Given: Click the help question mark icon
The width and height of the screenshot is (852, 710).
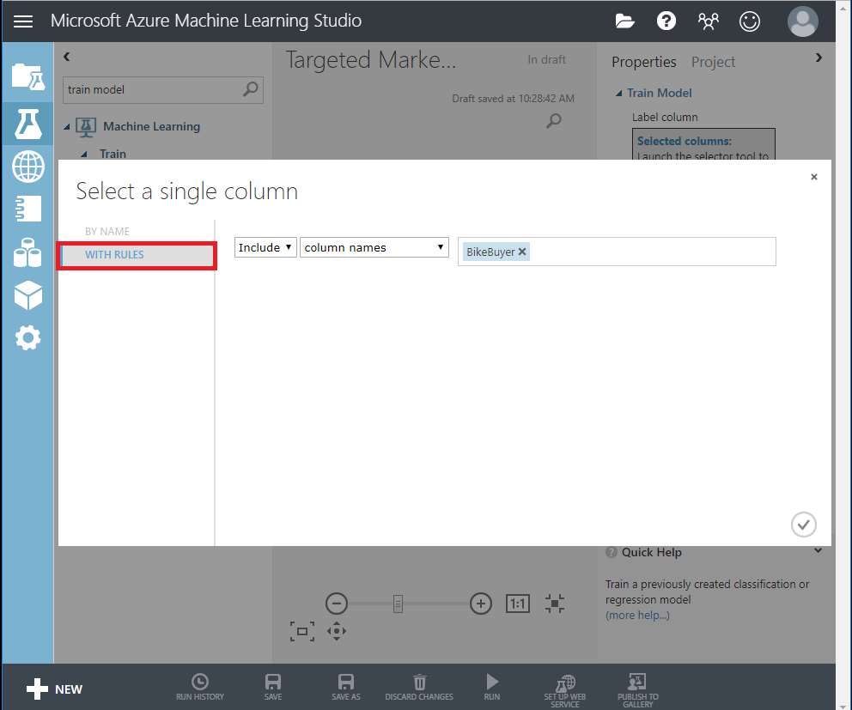Looking at the screenshot, I should pyautogui.click(x=666, y=21).
